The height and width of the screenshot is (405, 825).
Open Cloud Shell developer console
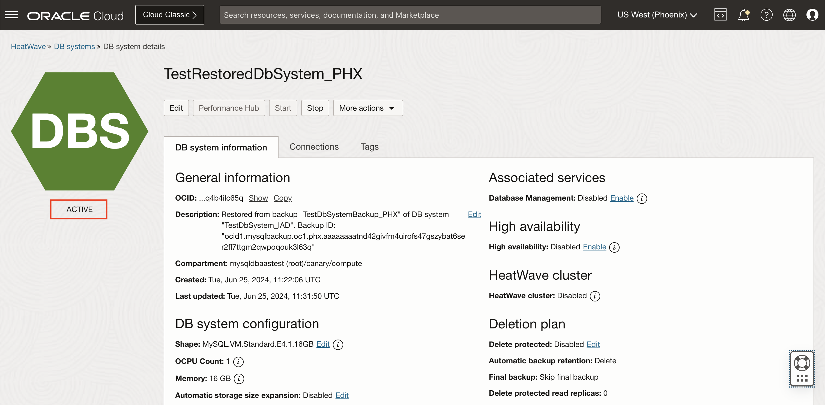pyautogui.click(x=720, y=15)
